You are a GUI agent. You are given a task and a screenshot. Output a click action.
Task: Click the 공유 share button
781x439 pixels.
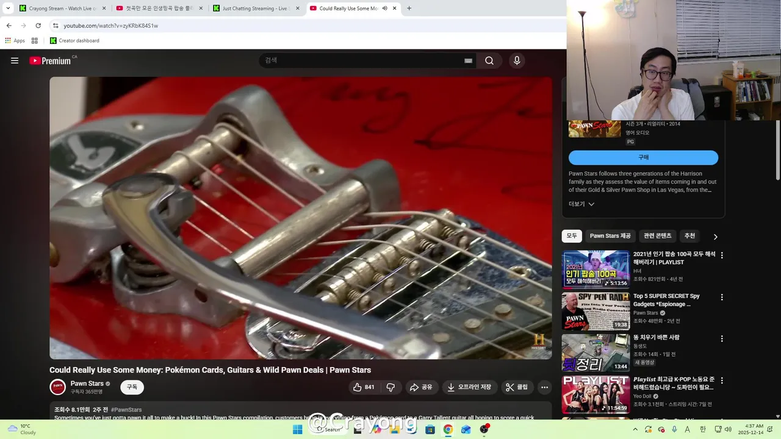click(x=421, y=387)
